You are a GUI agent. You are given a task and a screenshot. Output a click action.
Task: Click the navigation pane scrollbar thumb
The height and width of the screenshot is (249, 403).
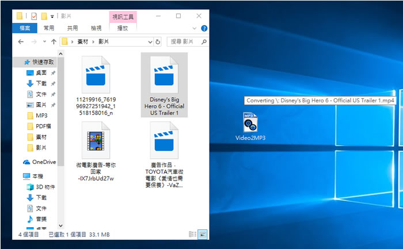(60, 112)
